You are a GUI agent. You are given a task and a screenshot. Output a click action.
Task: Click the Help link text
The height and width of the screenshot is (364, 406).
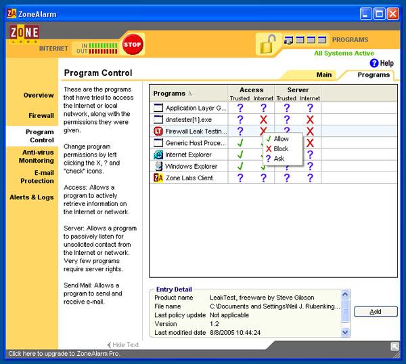coord(386,63)
